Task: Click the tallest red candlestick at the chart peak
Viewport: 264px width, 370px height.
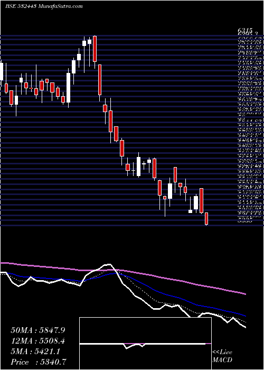Action: click(x=95, y=49)
